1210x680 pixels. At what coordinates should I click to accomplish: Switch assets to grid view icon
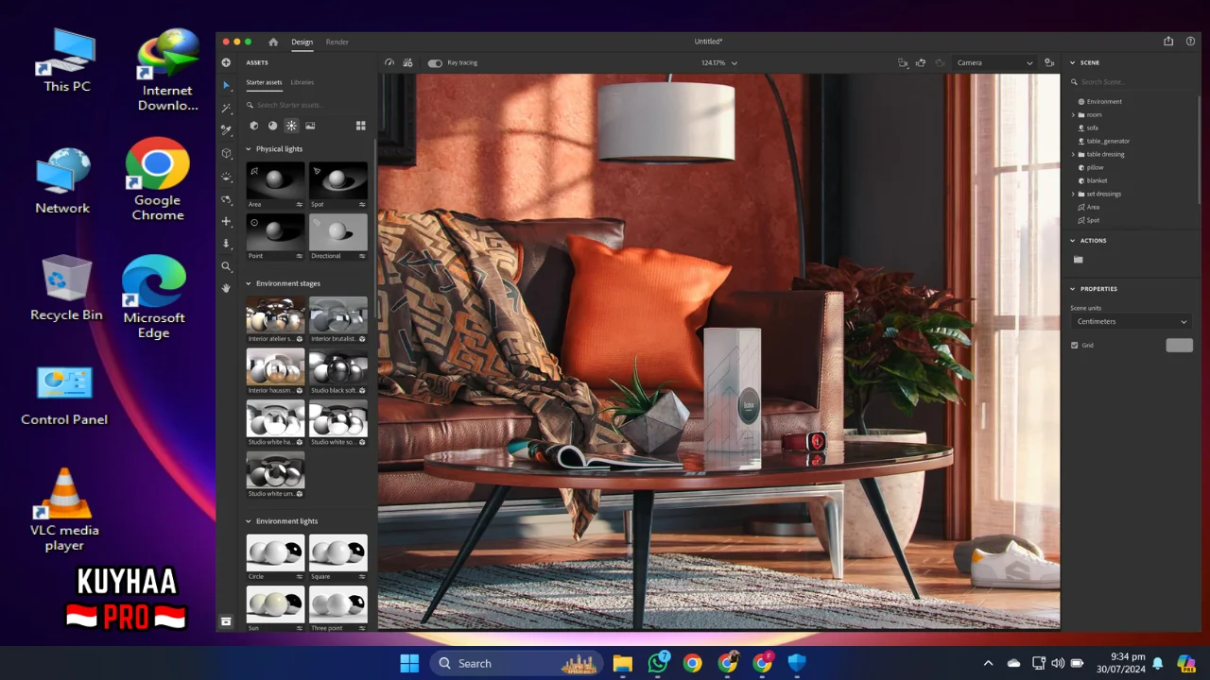click(x=360, y=126)
